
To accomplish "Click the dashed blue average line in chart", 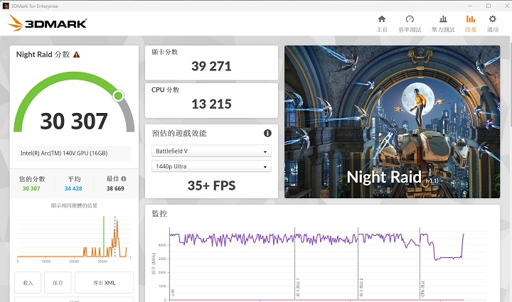I will tap(115, 237).
